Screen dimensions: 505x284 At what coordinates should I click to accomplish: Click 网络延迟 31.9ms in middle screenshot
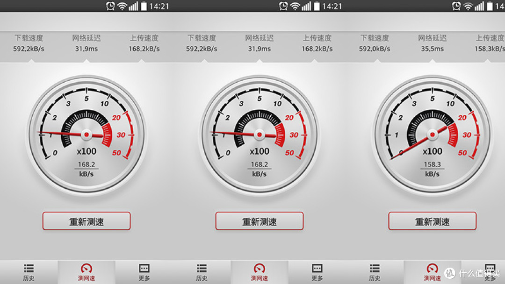pyautogui.click(x=259, y=43)
